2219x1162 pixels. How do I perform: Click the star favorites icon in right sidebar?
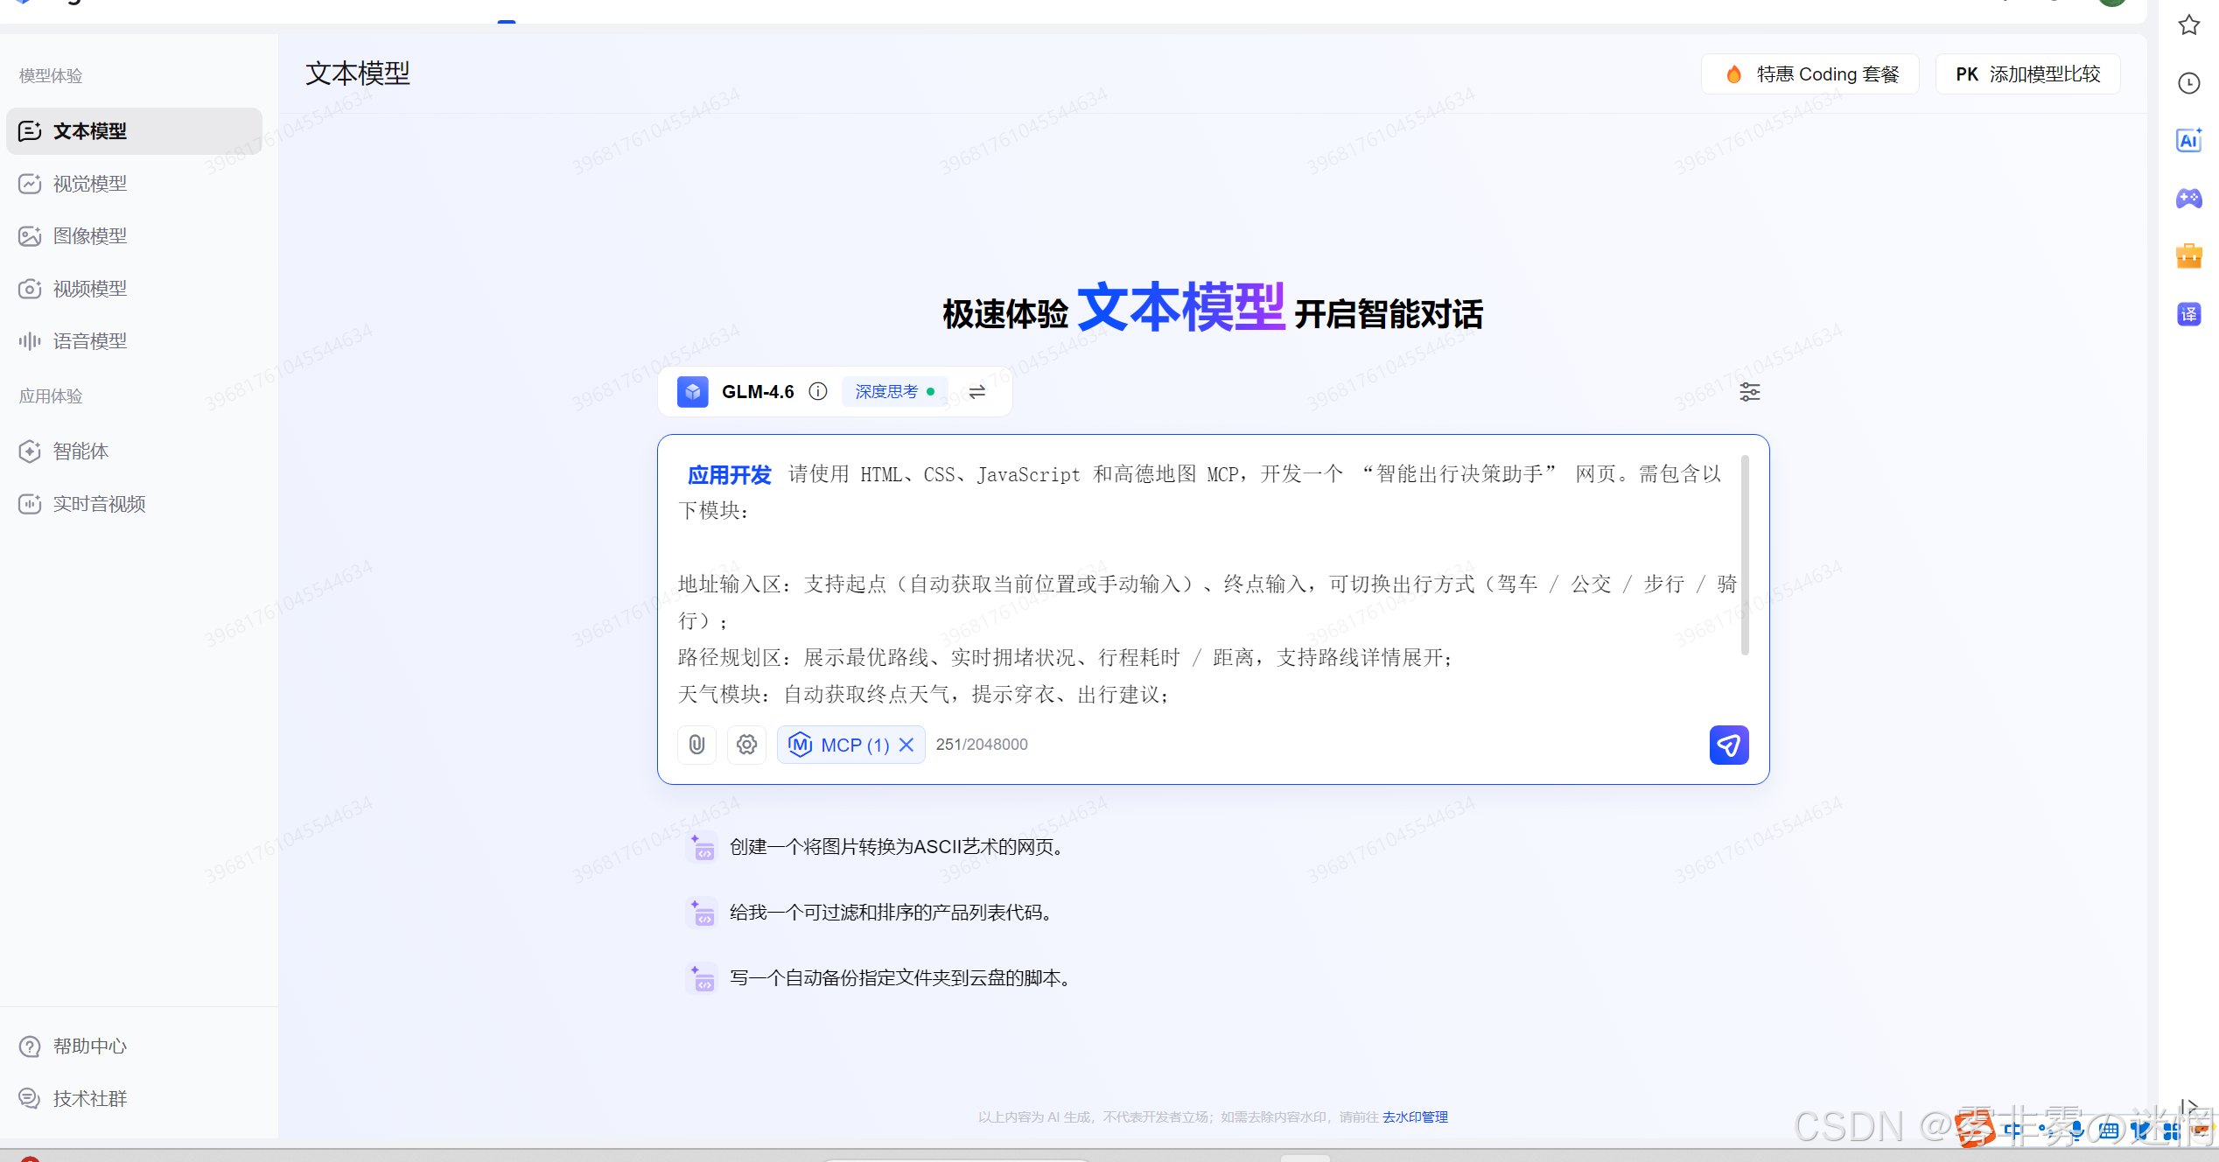tap(2188, 25)
